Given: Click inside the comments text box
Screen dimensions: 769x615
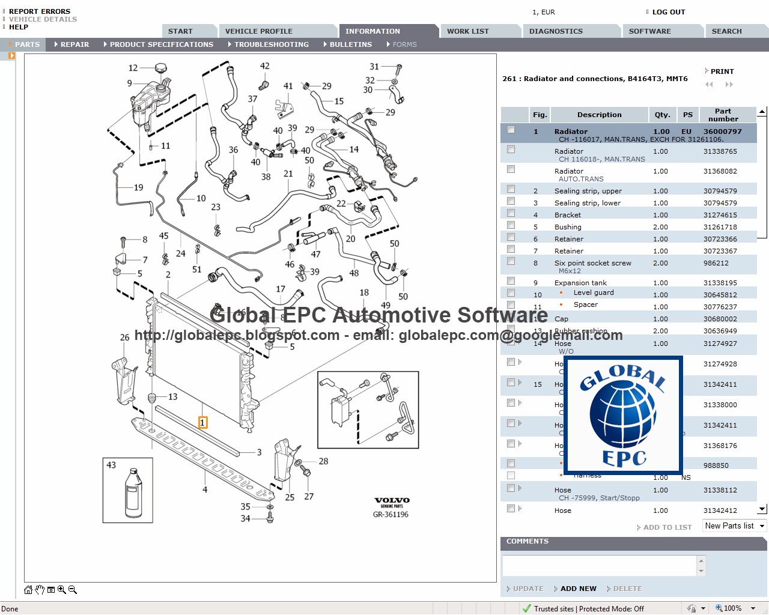Looking at the screenshot, I should [x=599, y=566].
